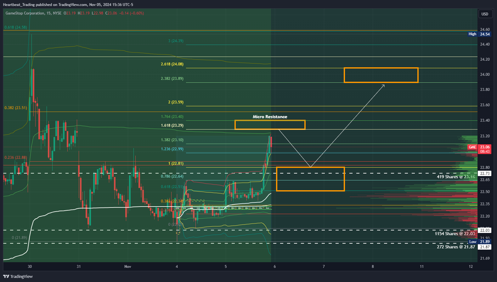Screen dimensions: 497x282
Task: Click the 1.382 (23.10) fib label
Action: pos(172,140)
